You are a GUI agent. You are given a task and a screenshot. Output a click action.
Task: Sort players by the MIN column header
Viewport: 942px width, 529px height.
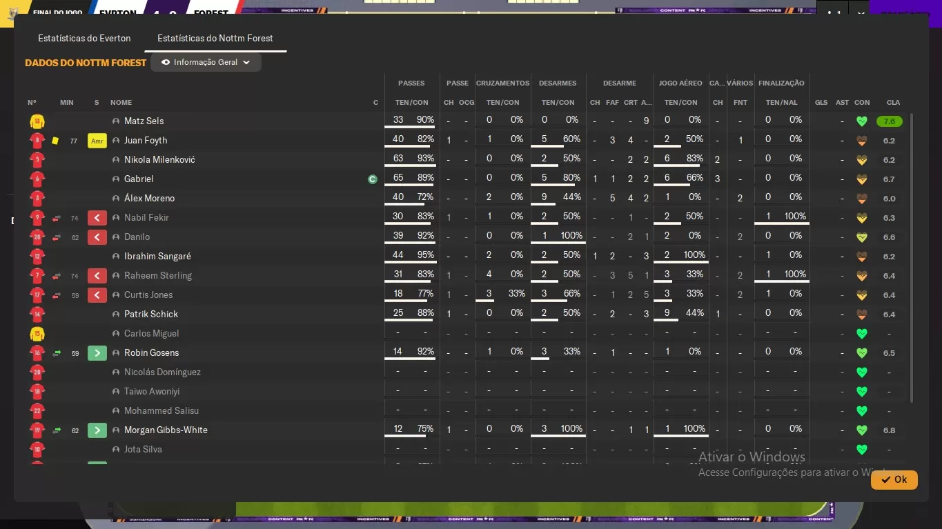(66, 103)
